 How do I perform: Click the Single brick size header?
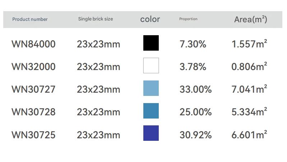(x=96, y=19)
